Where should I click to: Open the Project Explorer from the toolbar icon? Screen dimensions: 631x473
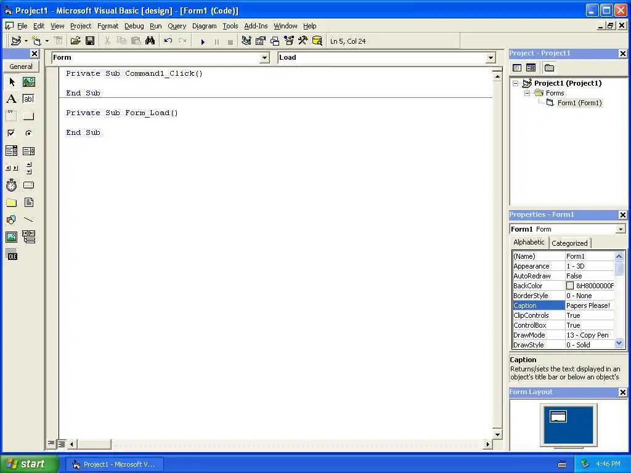(x=246, y=41)
